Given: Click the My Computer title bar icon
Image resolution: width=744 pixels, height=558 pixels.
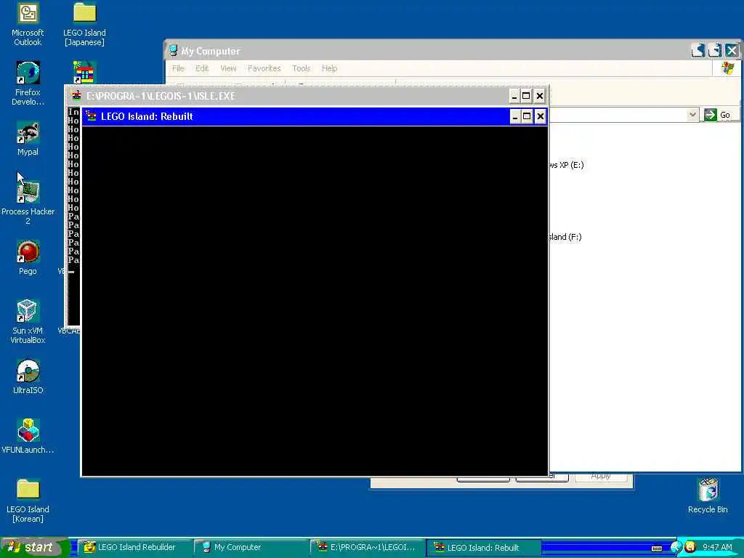Looking at the screenshot, I should (173, 51).
